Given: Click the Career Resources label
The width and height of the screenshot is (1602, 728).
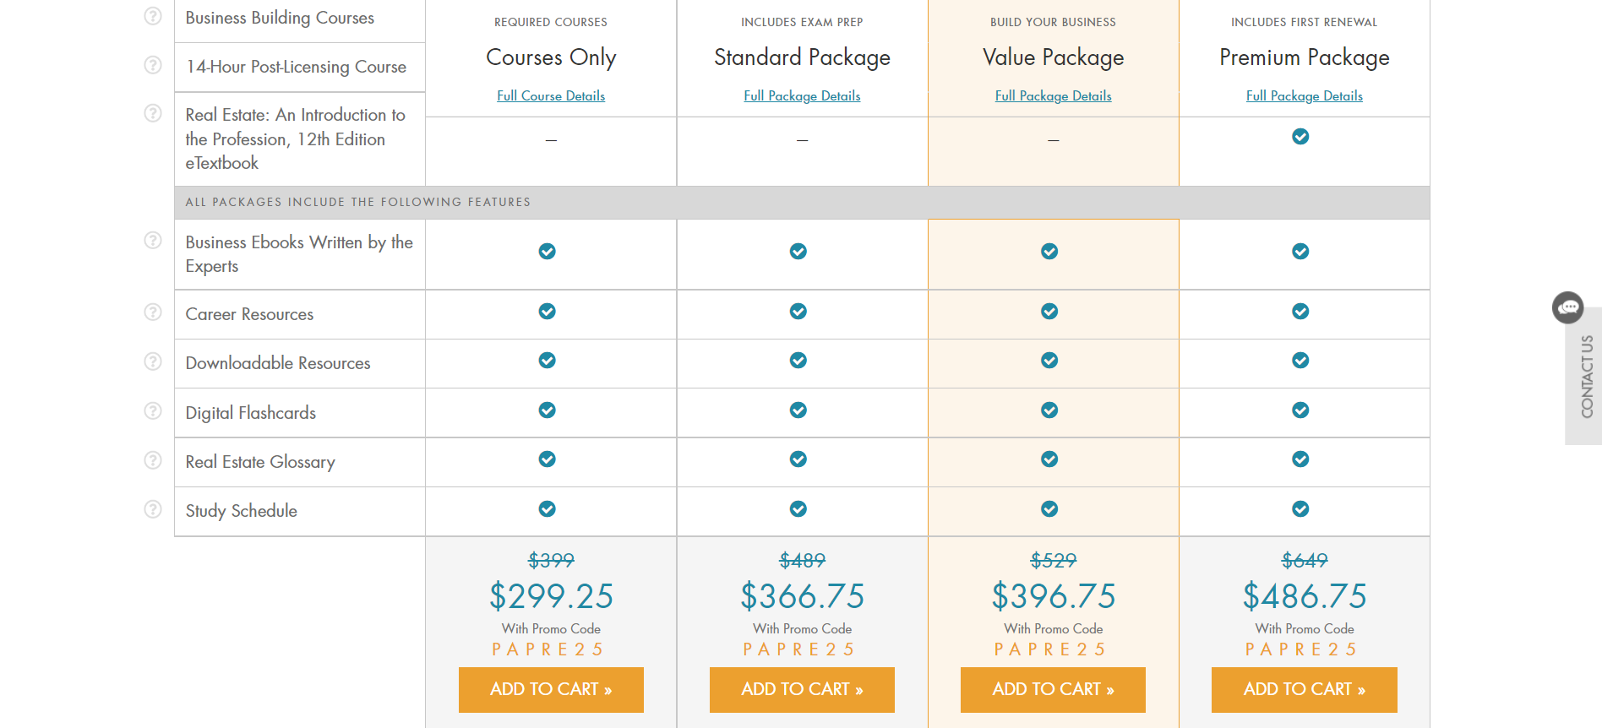Looking at the screenshot, I should click(x=249, y=314).
